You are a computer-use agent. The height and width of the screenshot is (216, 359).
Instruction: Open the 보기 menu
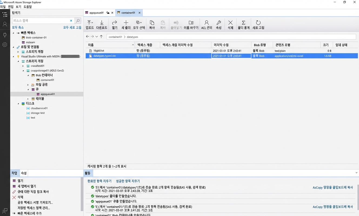18,7
